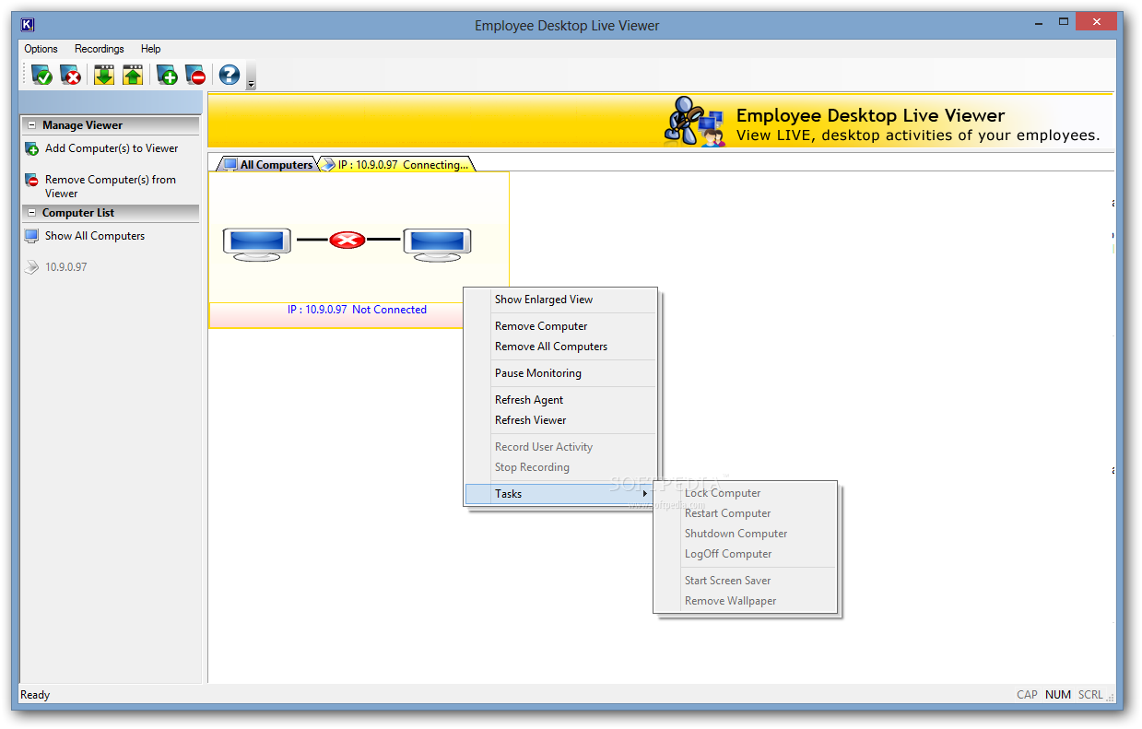Screen dimensions: 1142x729
Task: Select LogOff Computer in the Tasks submenu
Action: (x=745, y=554)
